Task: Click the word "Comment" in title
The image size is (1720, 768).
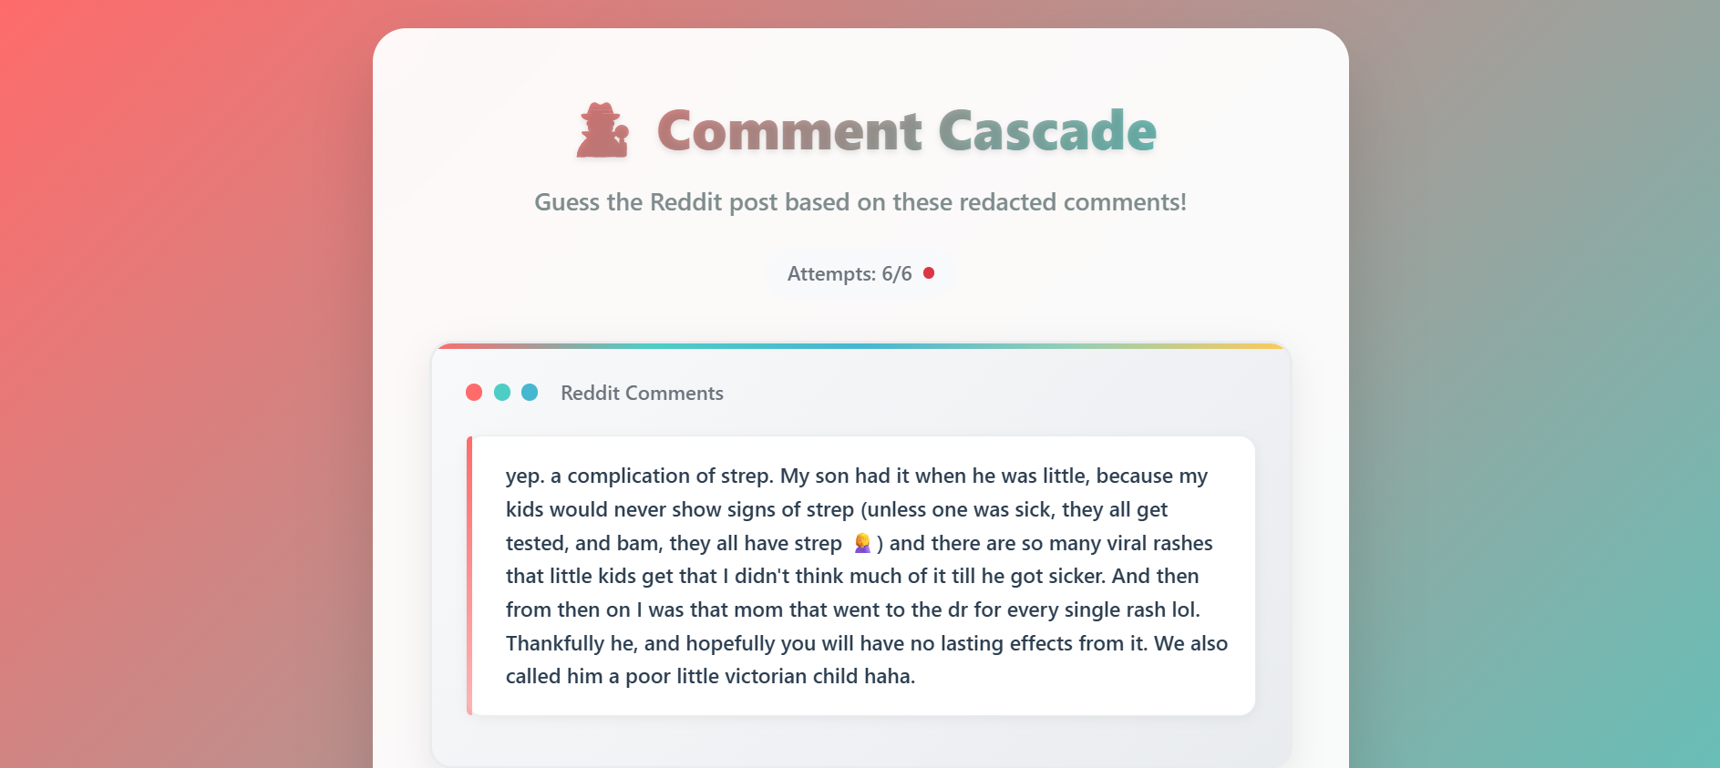Action: point(789,130)
